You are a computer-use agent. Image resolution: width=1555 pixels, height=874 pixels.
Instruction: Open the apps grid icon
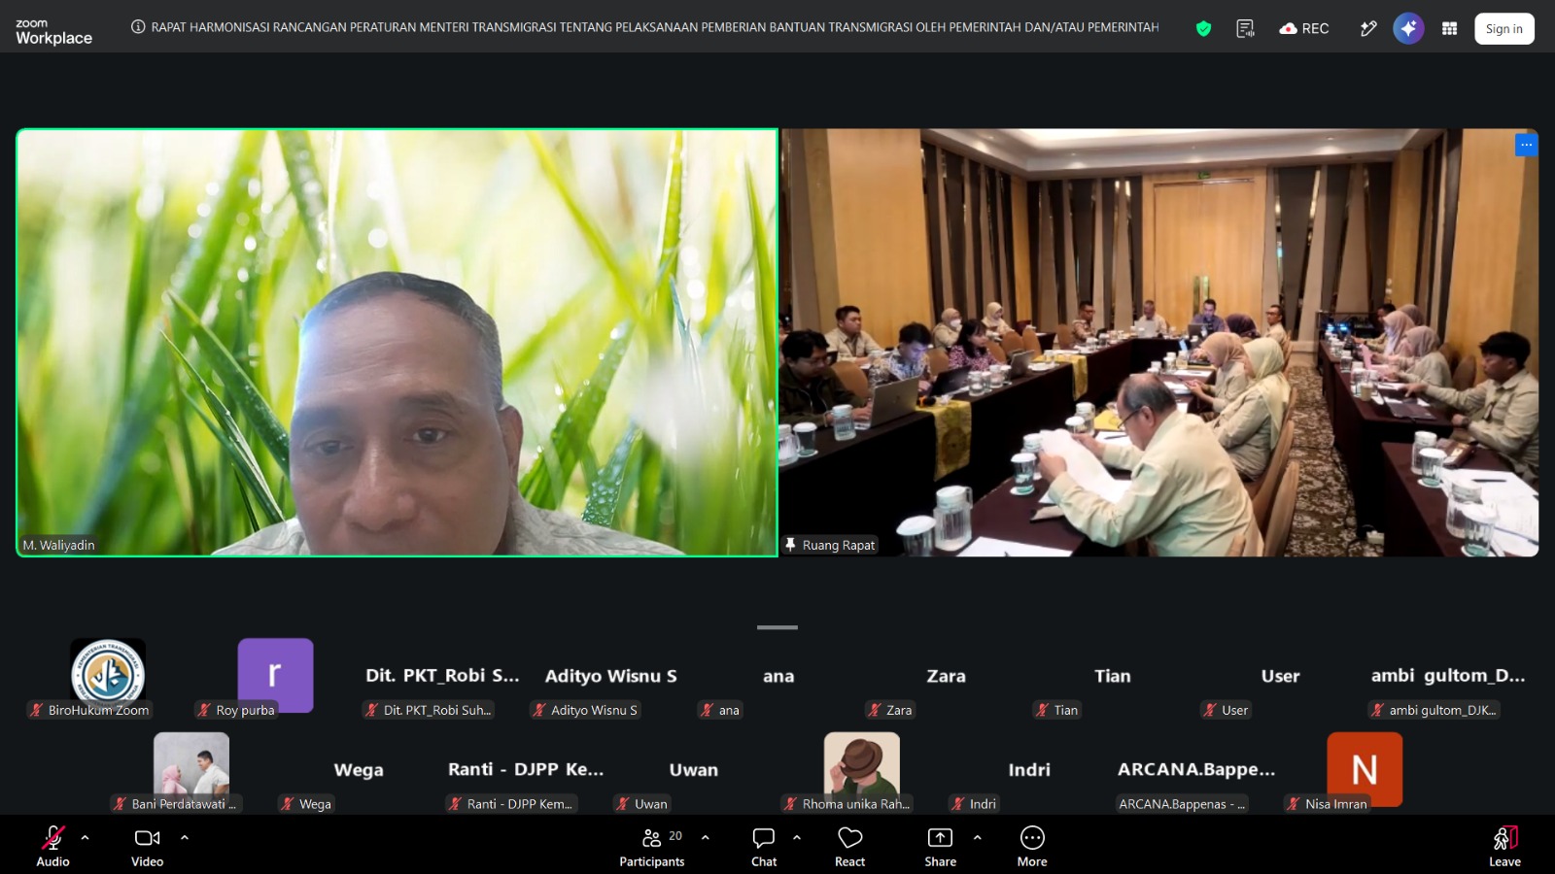(x=1449, y=28)
